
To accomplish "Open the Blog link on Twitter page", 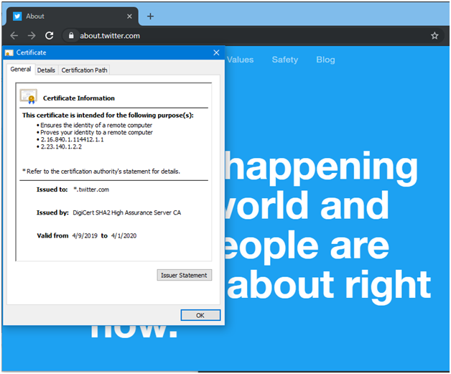I will point(325,60).
